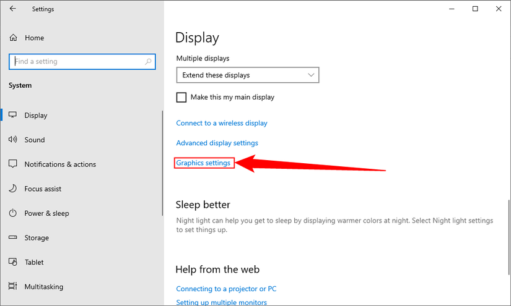Click the back arrow icon
This screenshot has width=511, height=306.
[x=13, y=9]
